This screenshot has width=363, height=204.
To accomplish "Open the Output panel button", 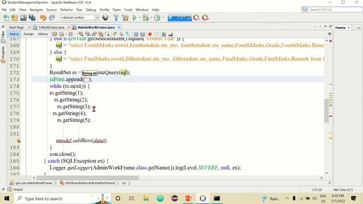I will 15,189.
